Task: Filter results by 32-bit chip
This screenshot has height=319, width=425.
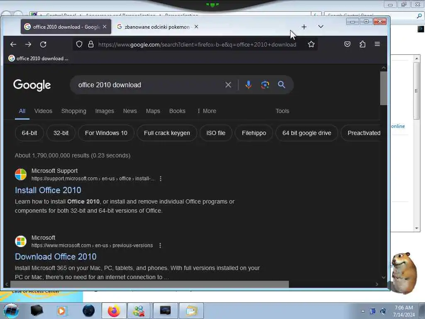Action: point(61,133)
